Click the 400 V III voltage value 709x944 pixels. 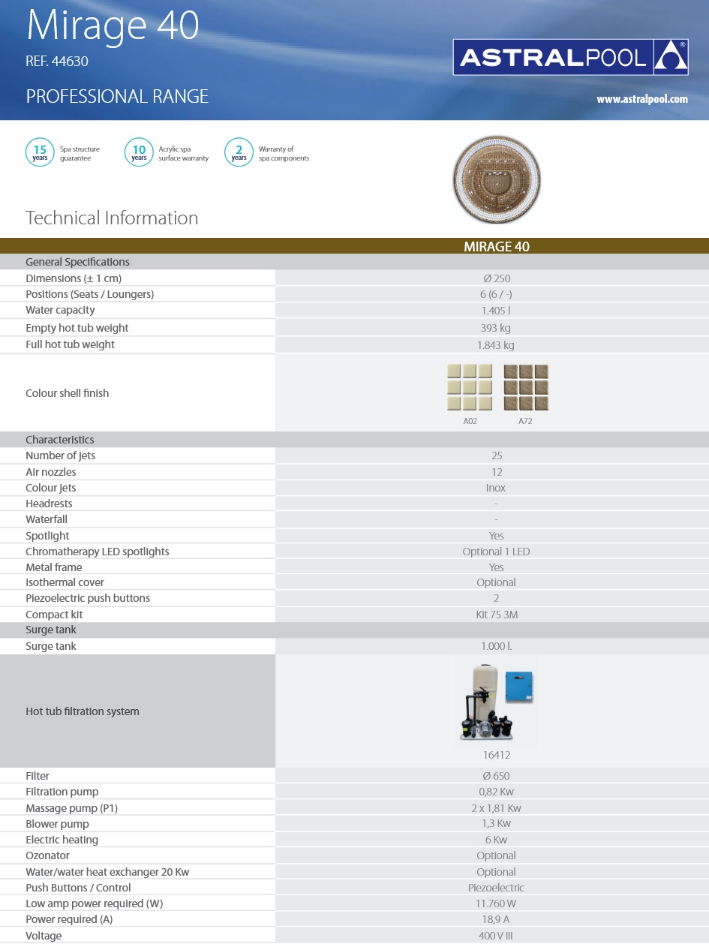coord(496,936)
